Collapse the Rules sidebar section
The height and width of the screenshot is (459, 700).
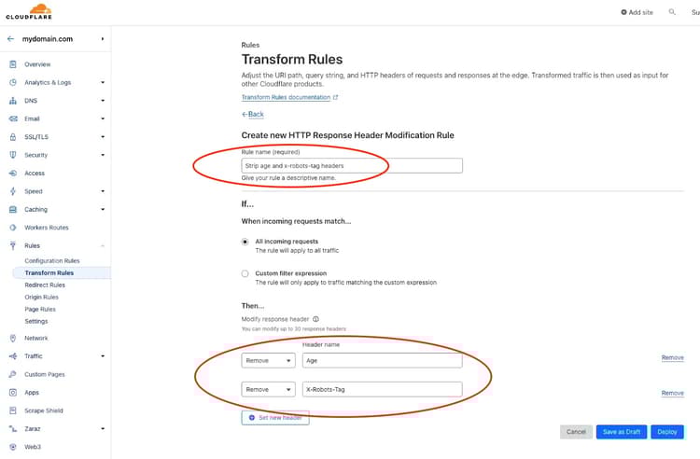click(x=103, y=246)
